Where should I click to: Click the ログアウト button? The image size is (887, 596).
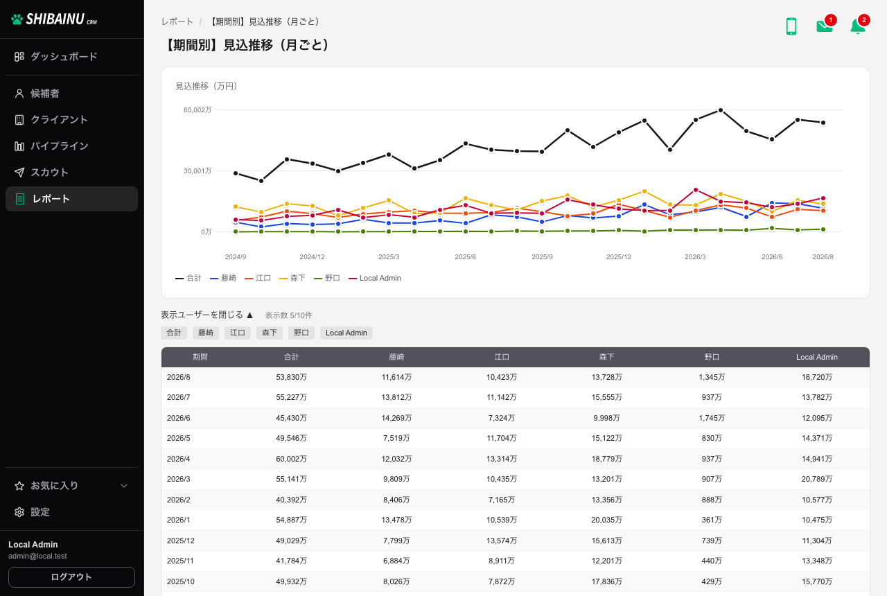(x=71, y=577)
